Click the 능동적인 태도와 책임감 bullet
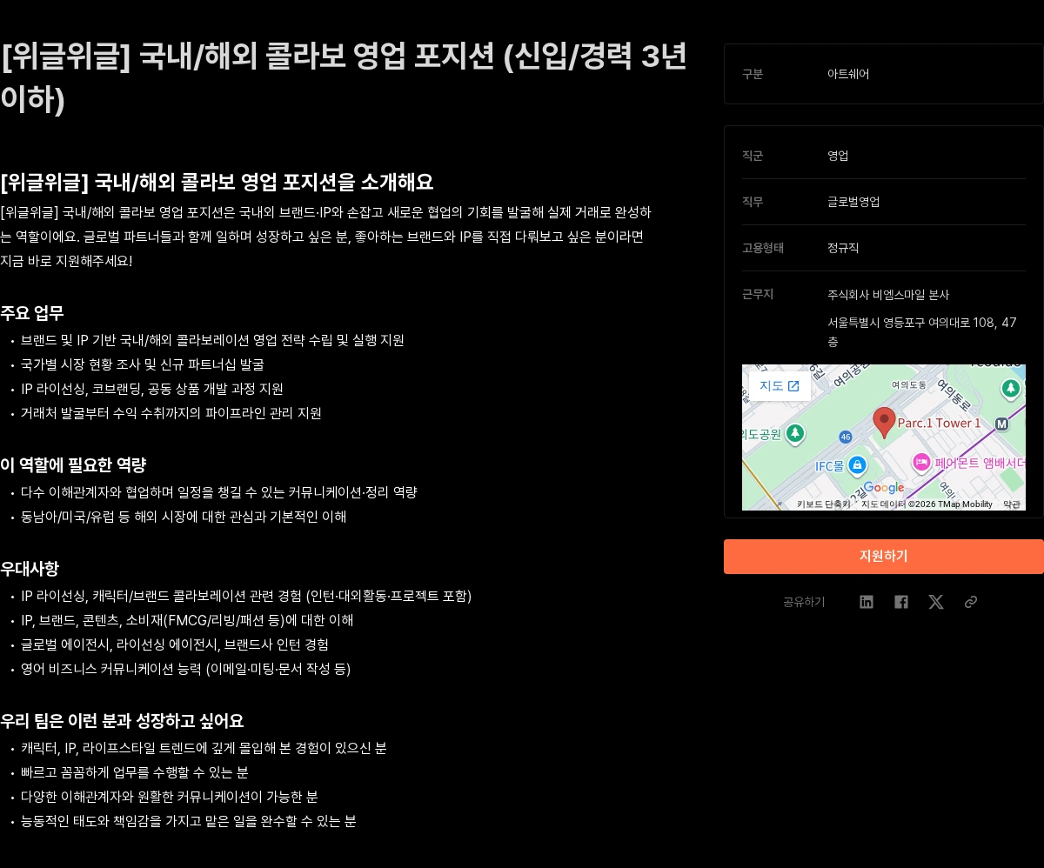This screenshot has height=868, width=1044. pyautogui.click(x=189, y=821)
